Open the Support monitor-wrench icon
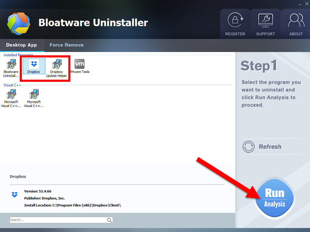This screenshot has height=232, width=310. pos(265,20)
